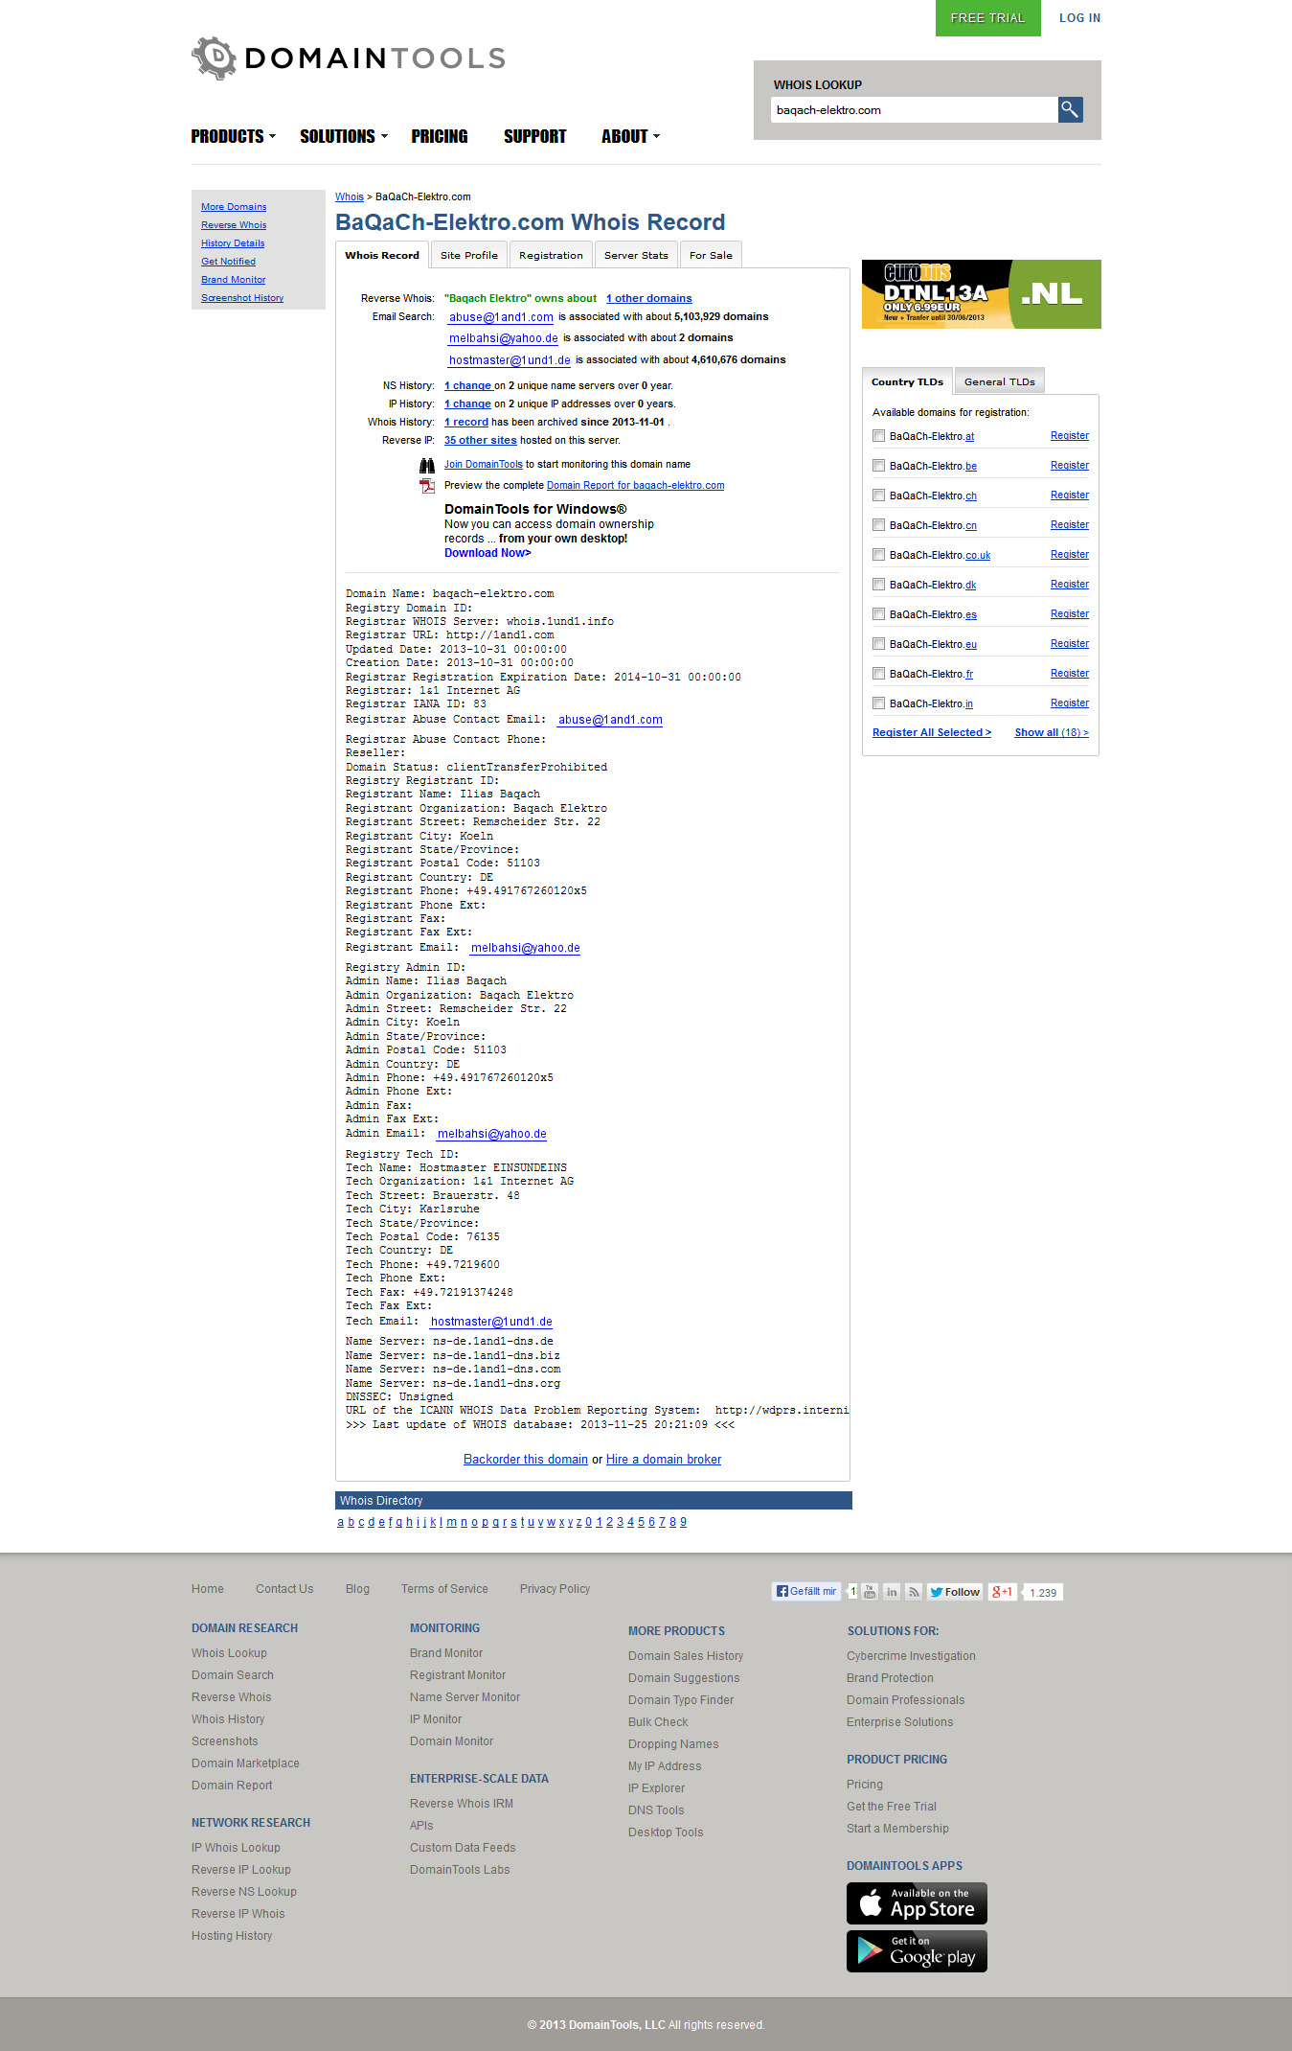This screenshot has width=1292, height=2051.
Task: Click the PDF domain report icon
Action: point(427,486)
